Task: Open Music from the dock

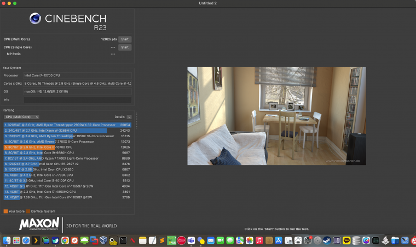Action: tap(259, 240)
